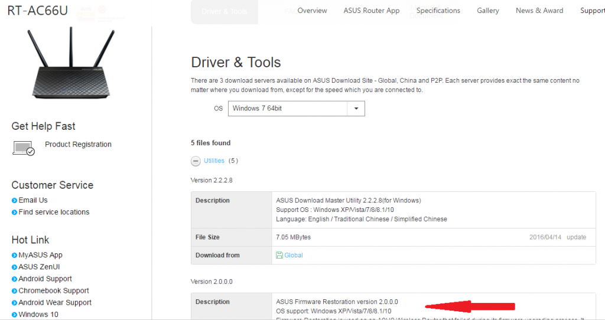This screenshot has height=320, width=605.
Task: Click the bullet icon beside Android Wear Support
Action: (14, 303)
